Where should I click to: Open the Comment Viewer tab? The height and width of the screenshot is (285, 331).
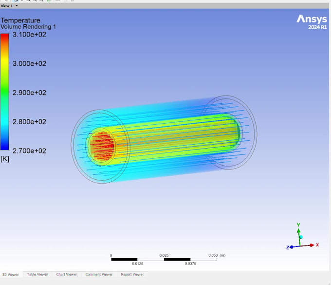coord(99,274)
